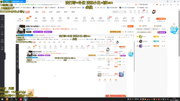Click the 分享 share link

pos(124,32)
